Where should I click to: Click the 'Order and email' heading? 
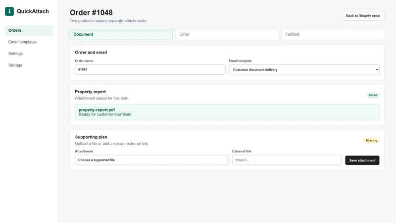pyautogui.click(x=91, y=53)
